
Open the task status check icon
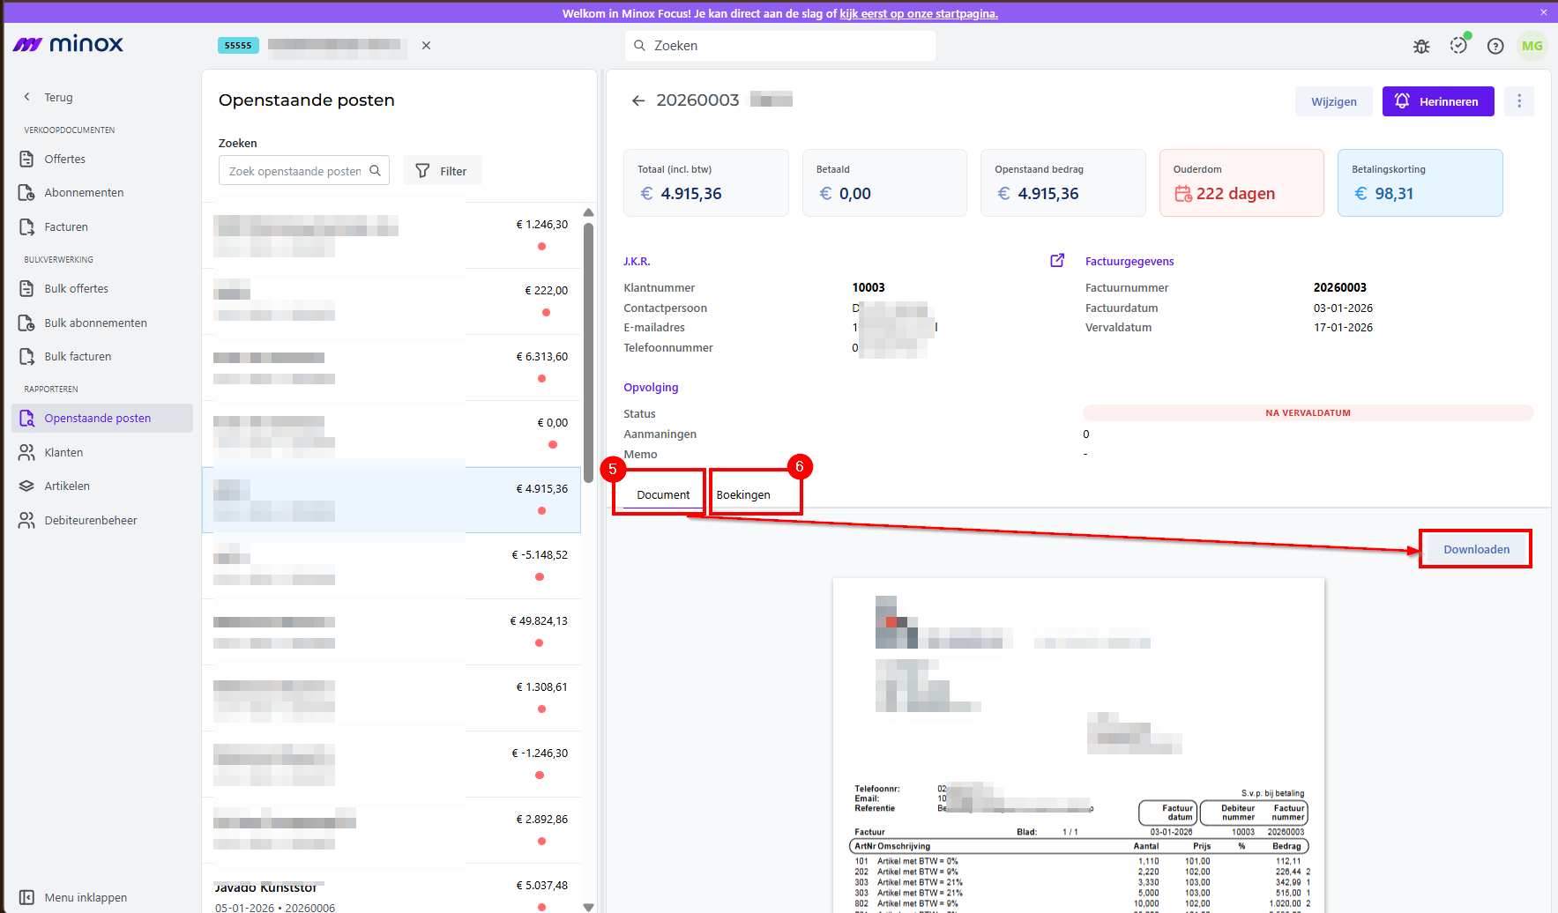tap(1458, 46)
